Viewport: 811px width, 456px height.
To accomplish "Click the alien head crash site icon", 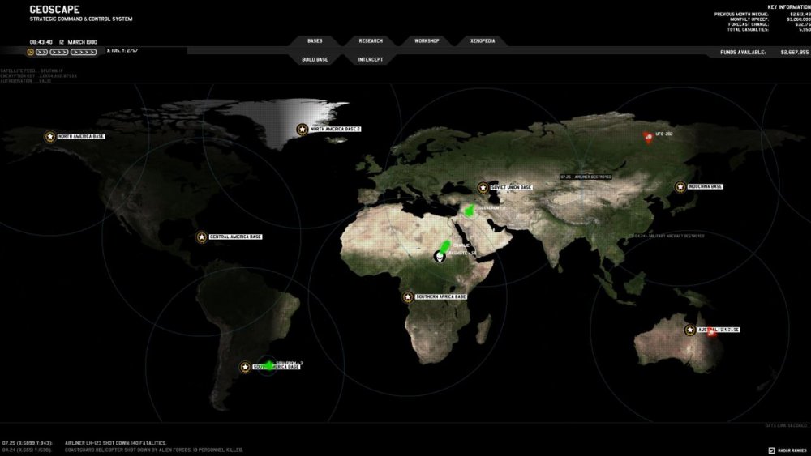I will [440, 256].
